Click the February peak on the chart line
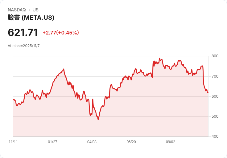 [x=64, y=69]
